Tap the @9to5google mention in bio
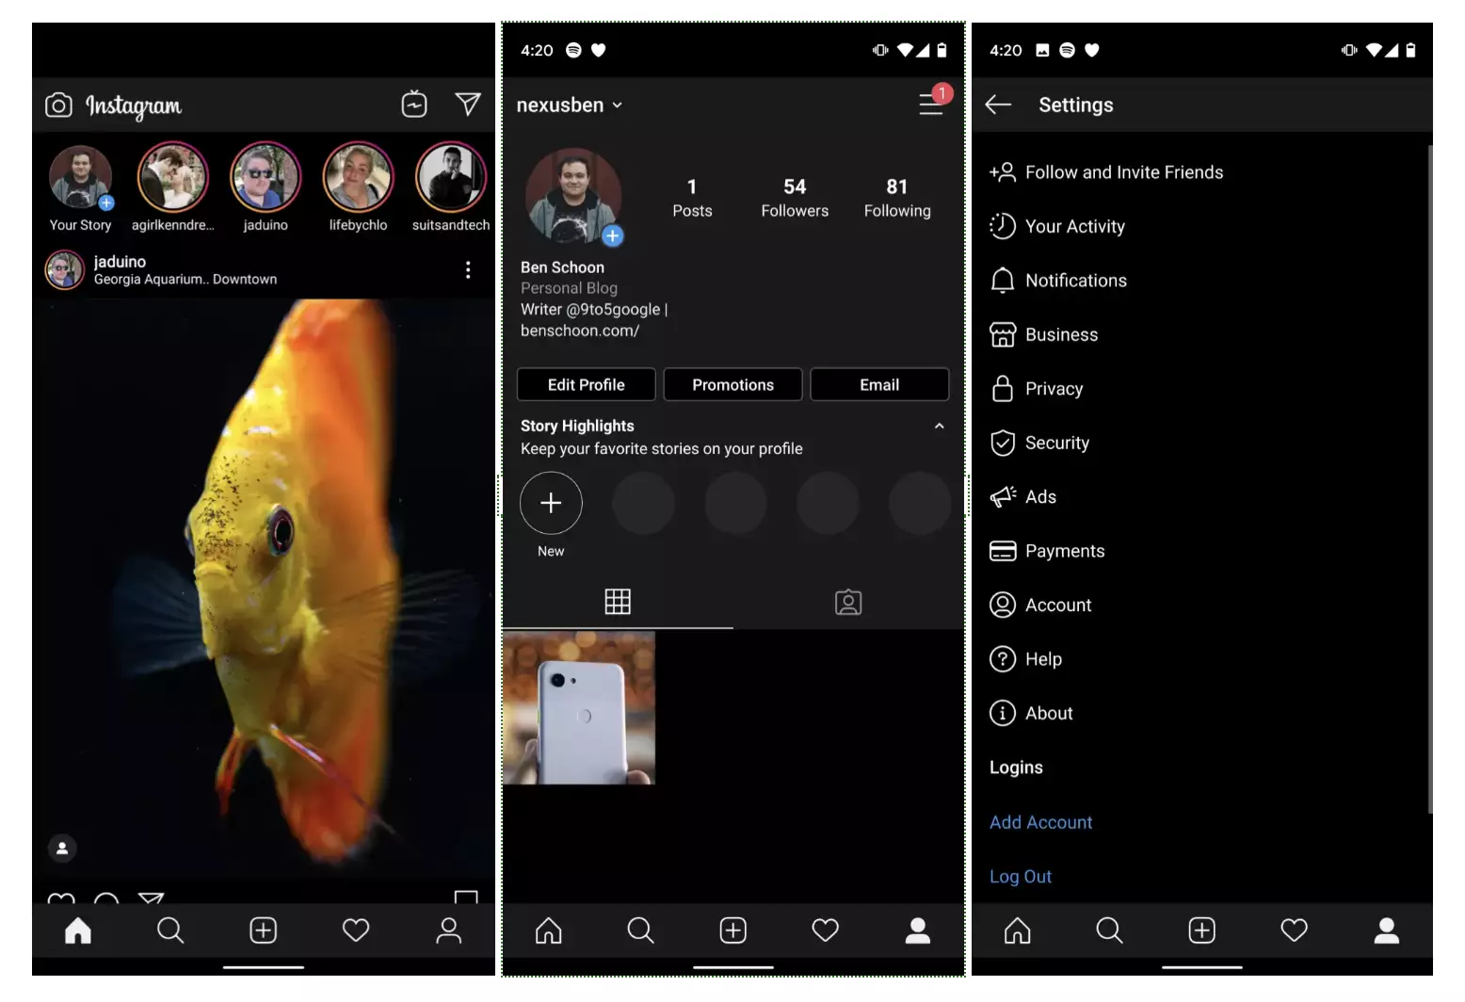This screenshot has width=1465, height=1002. (613, 309)
